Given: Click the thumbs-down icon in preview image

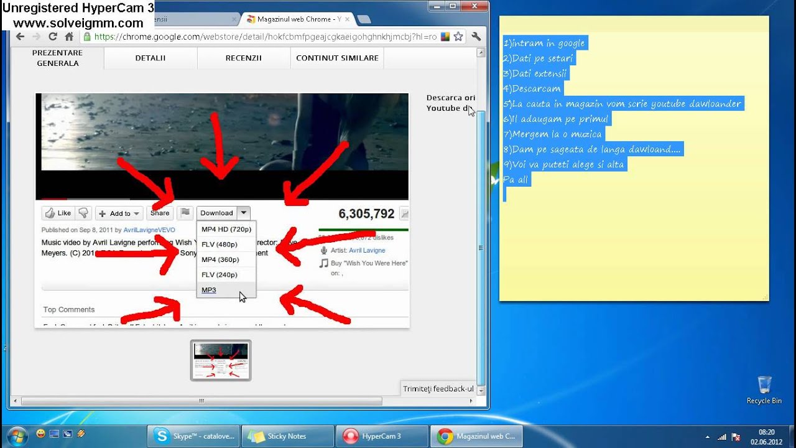Looking at the screenshot, I should 83,213.
